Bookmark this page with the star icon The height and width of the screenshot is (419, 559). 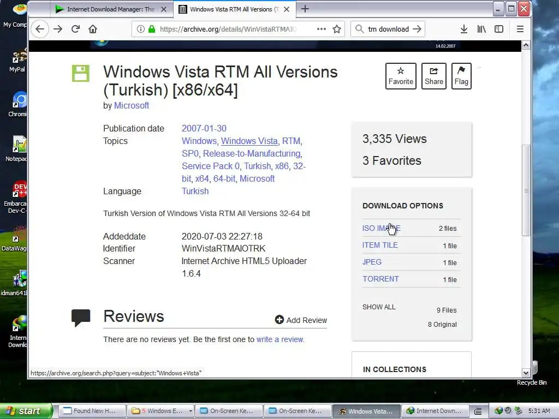[336, 29]
